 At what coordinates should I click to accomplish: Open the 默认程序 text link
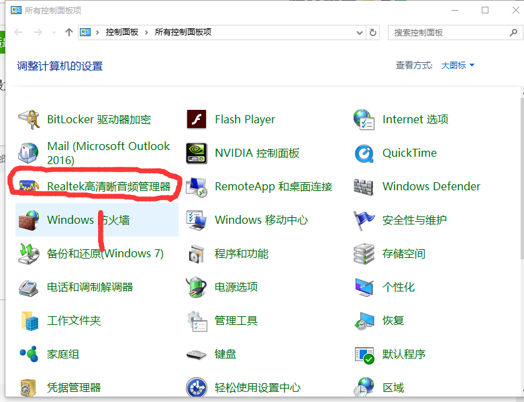404,354
